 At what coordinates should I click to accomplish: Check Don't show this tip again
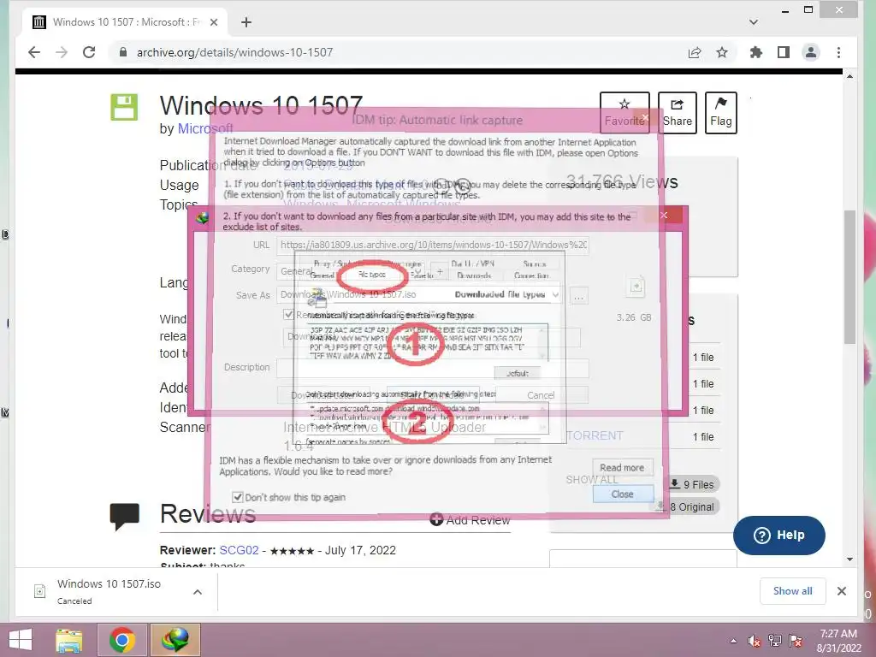[238, 497]
